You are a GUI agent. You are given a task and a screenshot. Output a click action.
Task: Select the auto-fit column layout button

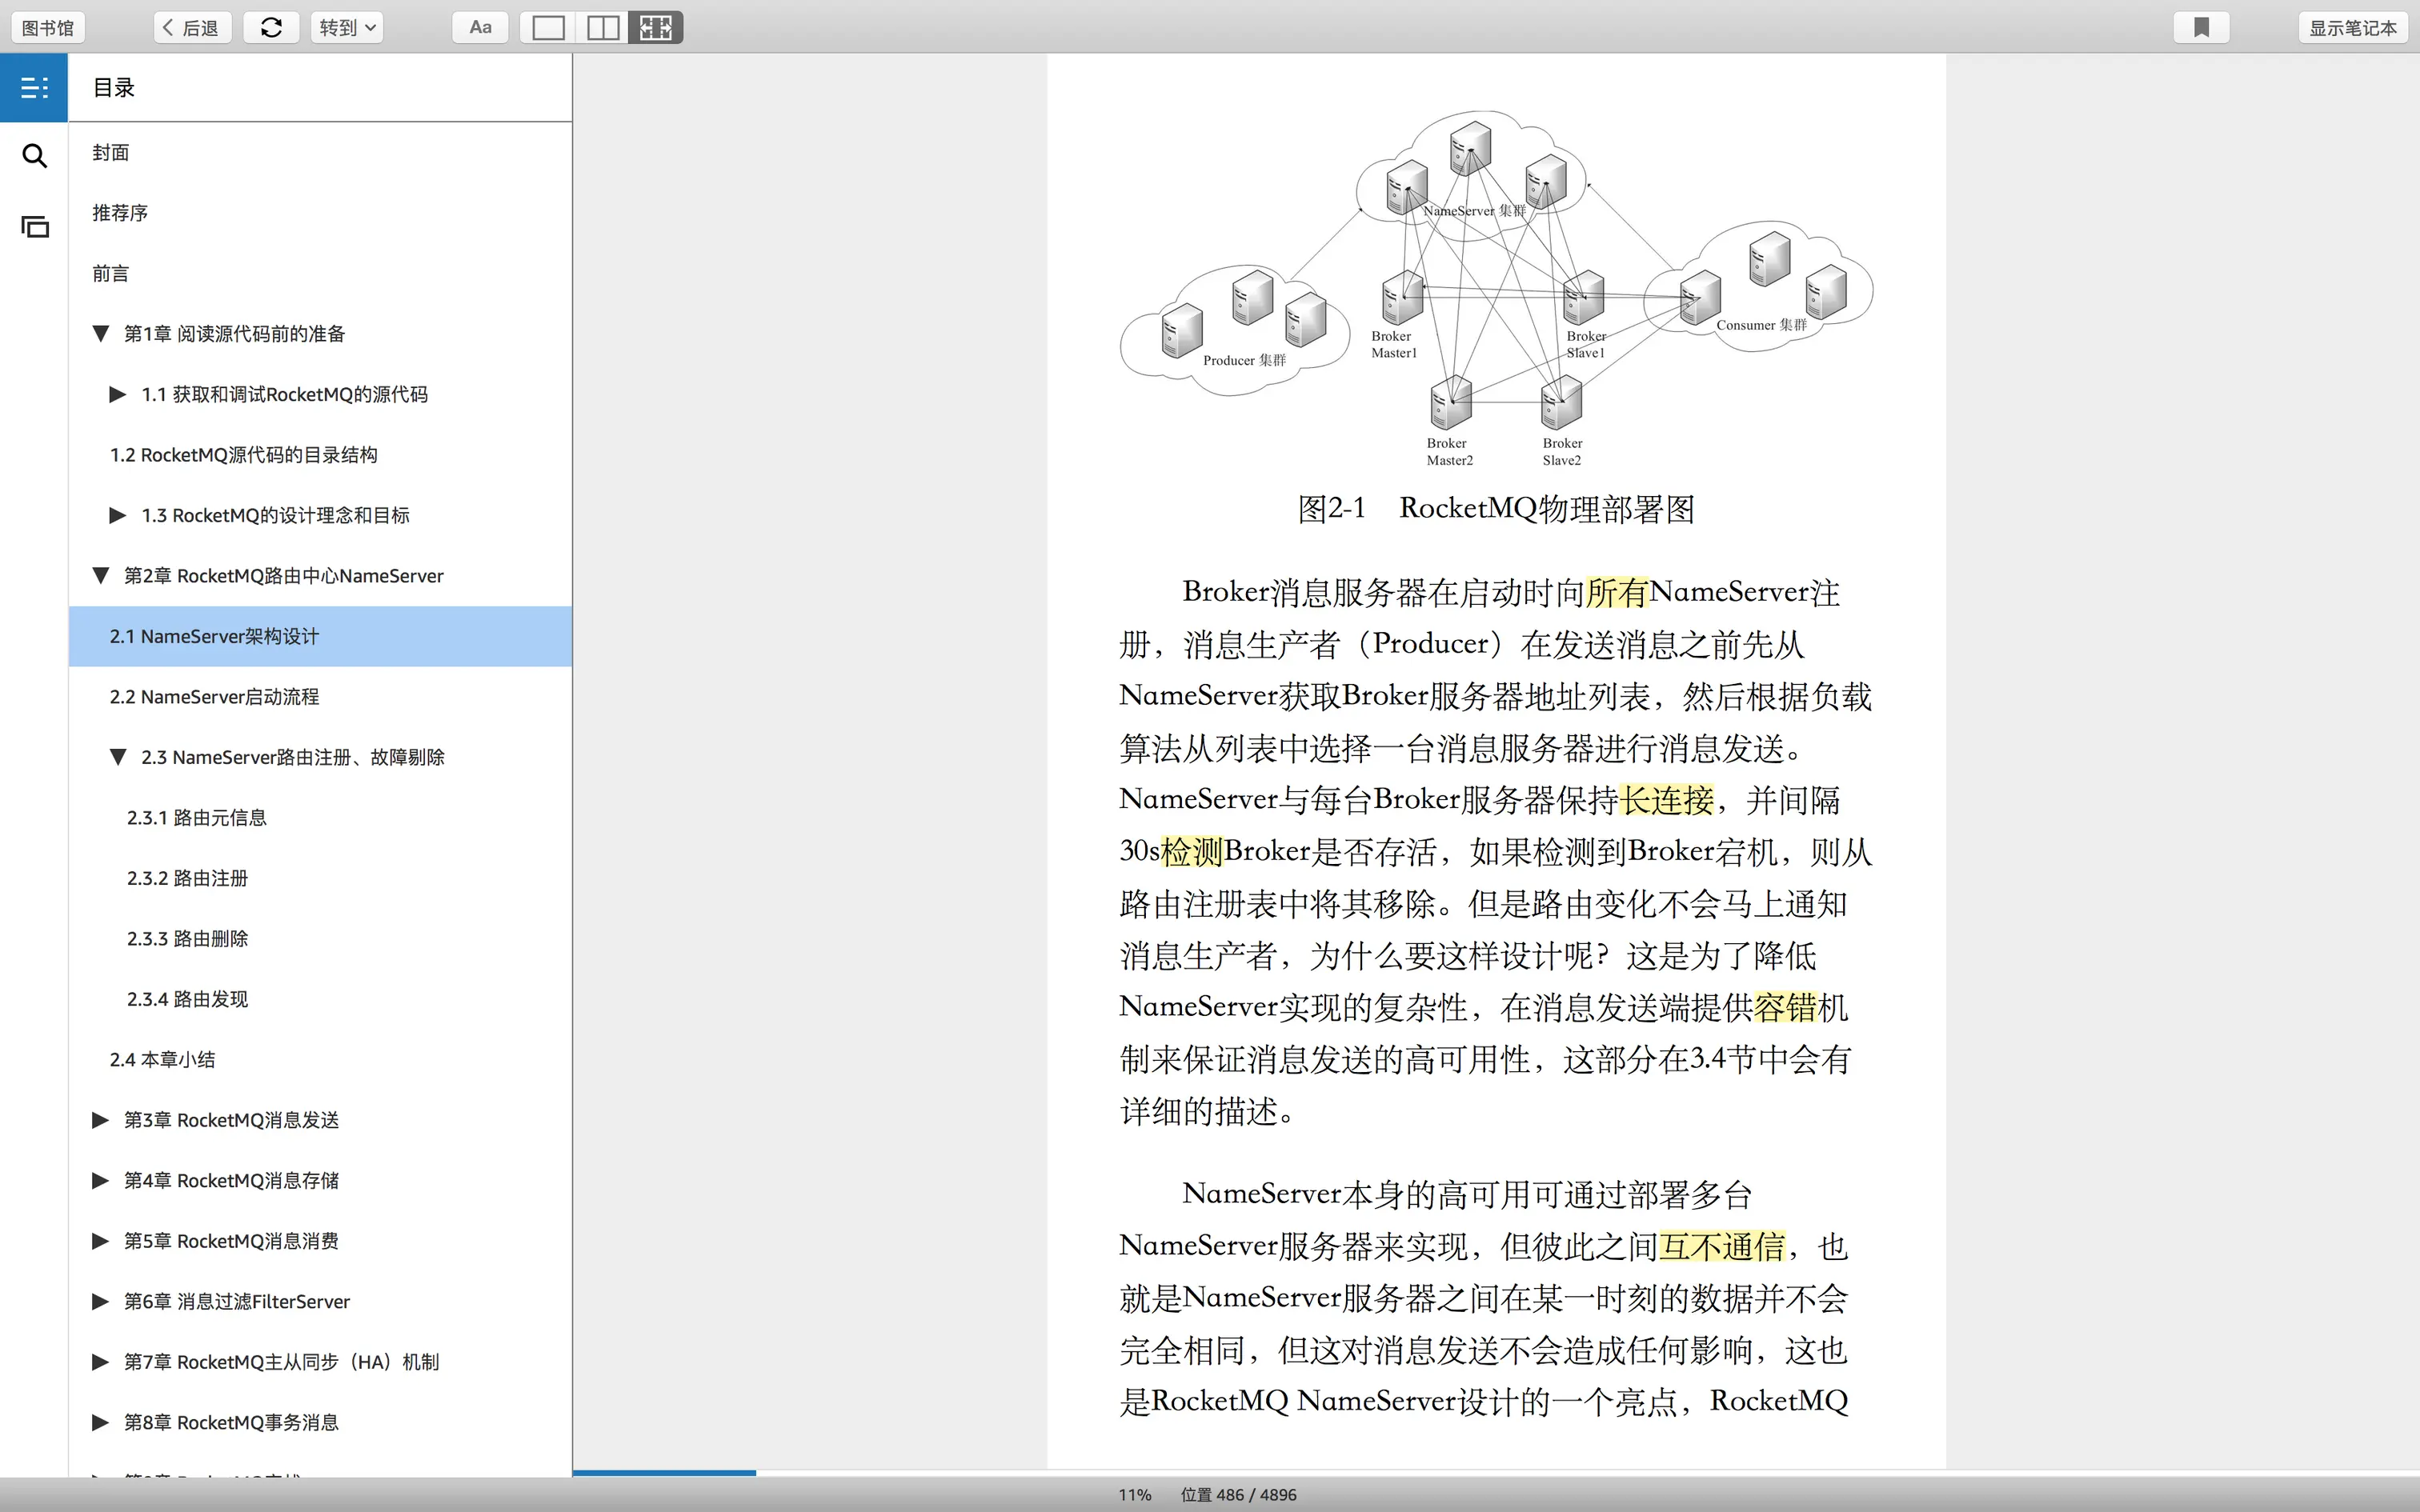tap(656, 27)
